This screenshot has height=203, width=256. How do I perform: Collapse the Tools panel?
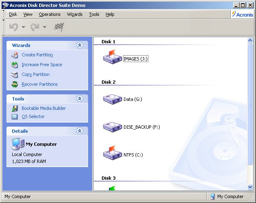79,98
